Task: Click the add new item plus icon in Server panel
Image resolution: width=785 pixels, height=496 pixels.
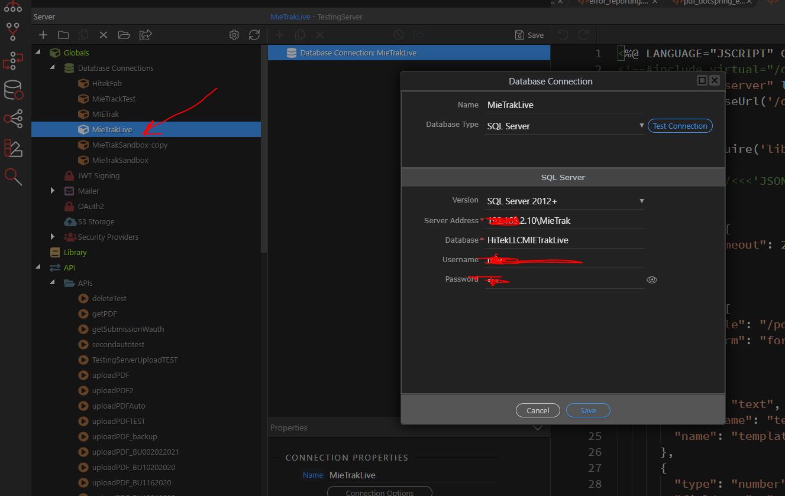Action: [43, 35]
